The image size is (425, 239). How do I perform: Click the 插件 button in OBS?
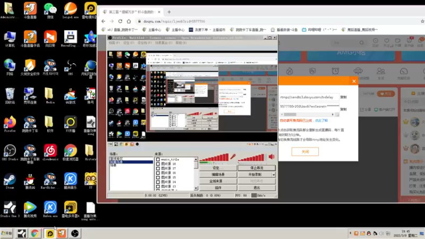(218, 187)
